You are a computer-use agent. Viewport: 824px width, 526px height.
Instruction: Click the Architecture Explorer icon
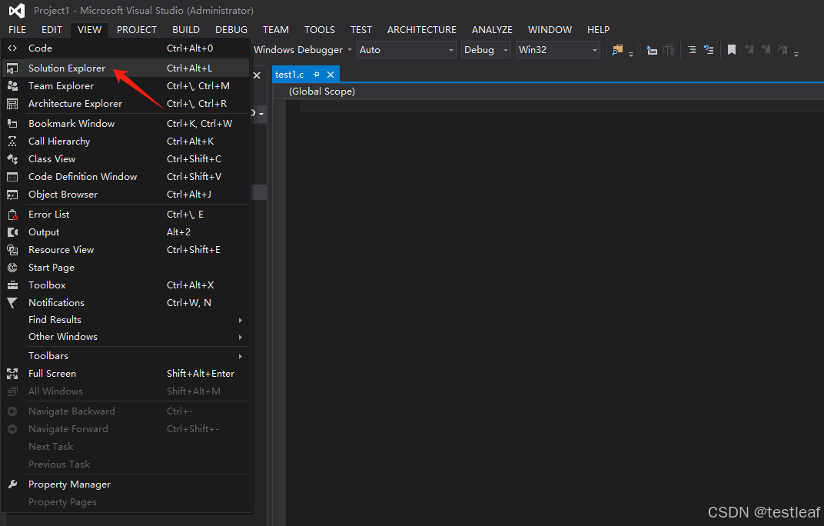[x=12, y=104]
